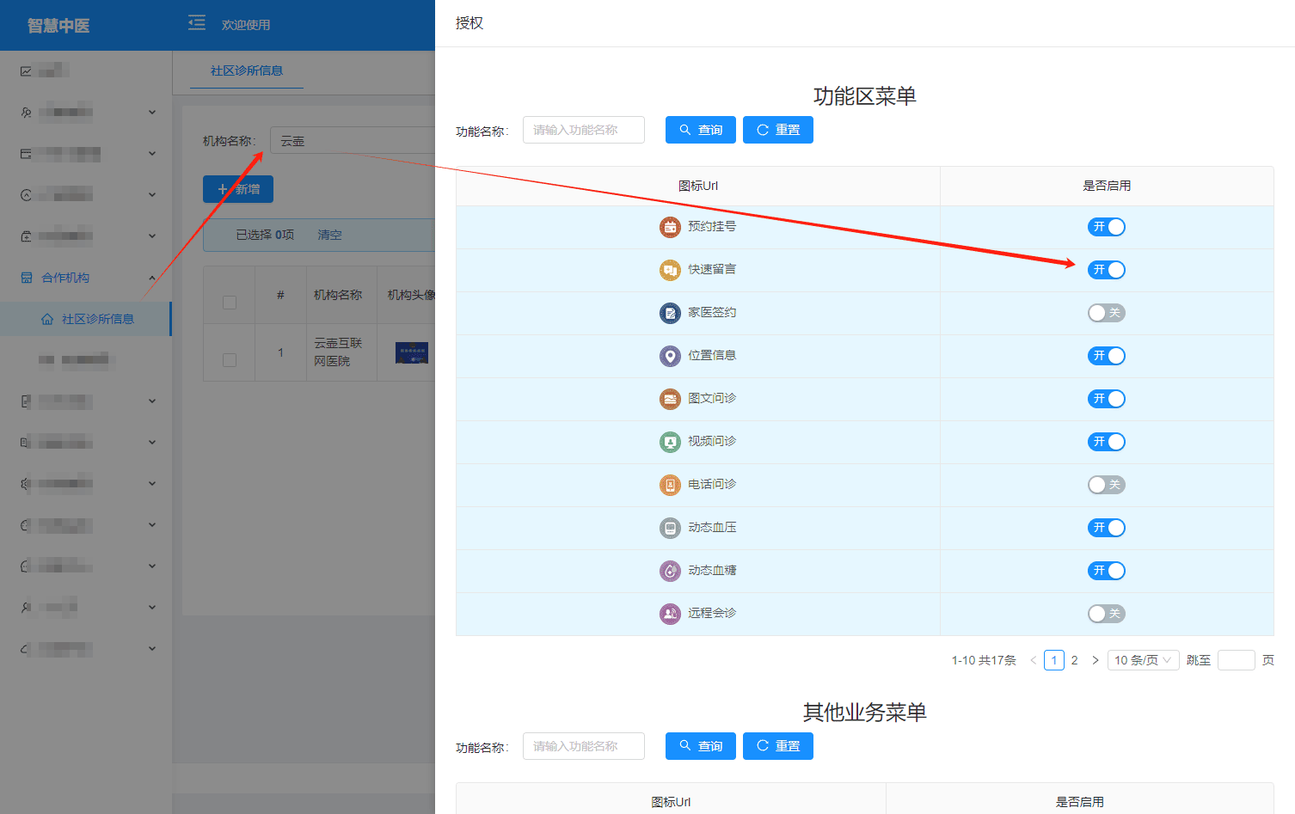Viewport: 1295px width, 814px height.
Task: Open the 10条/页 page size dropdown
Action: [1143, 659]
